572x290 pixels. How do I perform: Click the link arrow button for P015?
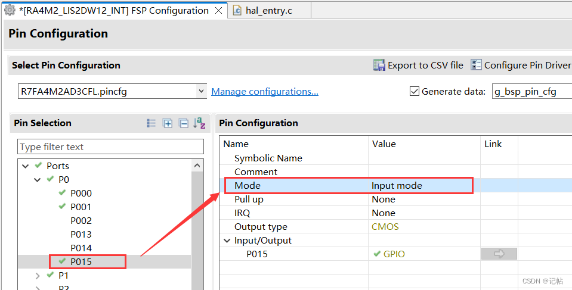[499, 254]
